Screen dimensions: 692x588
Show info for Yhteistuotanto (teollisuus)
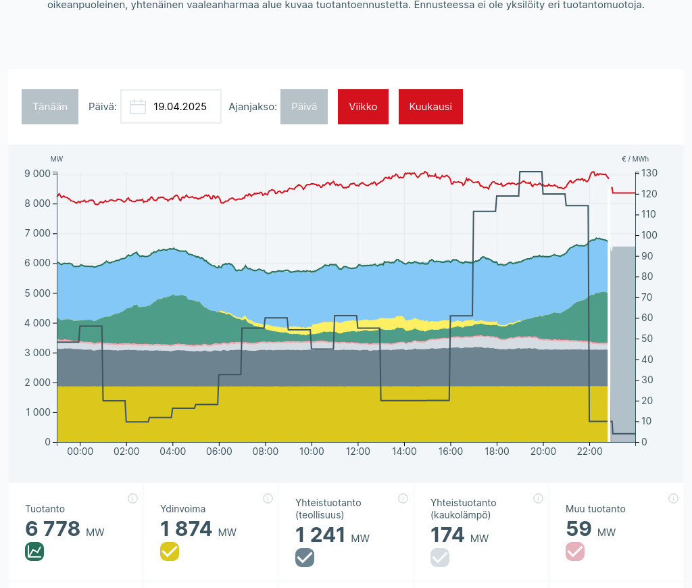coord(403,499)
